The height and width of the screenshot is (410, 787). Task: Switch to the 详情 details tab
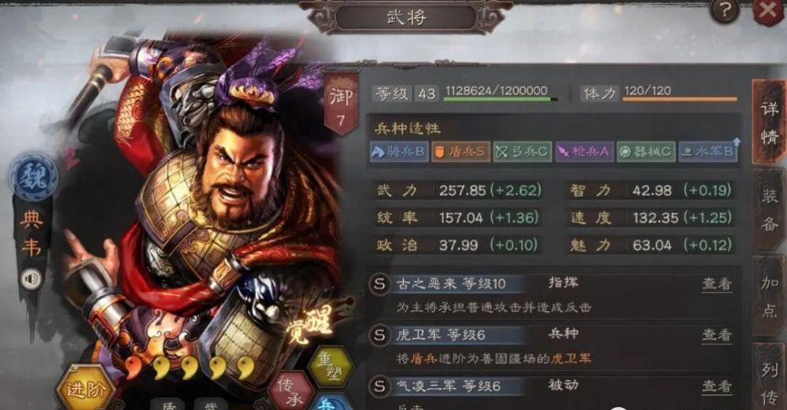coord(768,122)
